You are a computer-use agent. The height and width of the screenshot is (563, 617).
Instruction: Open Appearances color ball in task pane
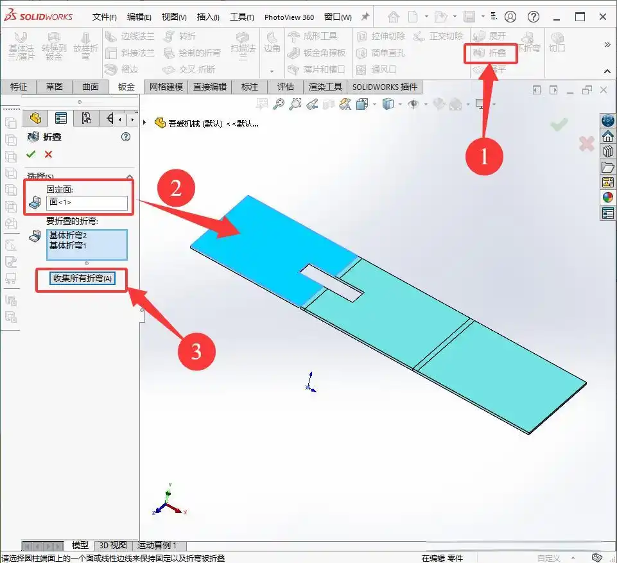coord(608,197)
